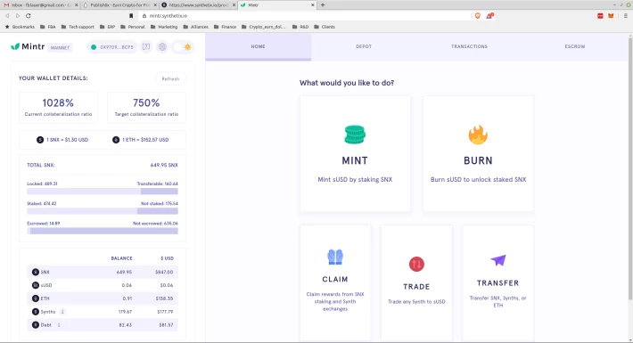This screenshot has height=343, width=633.
Task: Click the TRANSFER paper plane icon
Action: [498, 260]
